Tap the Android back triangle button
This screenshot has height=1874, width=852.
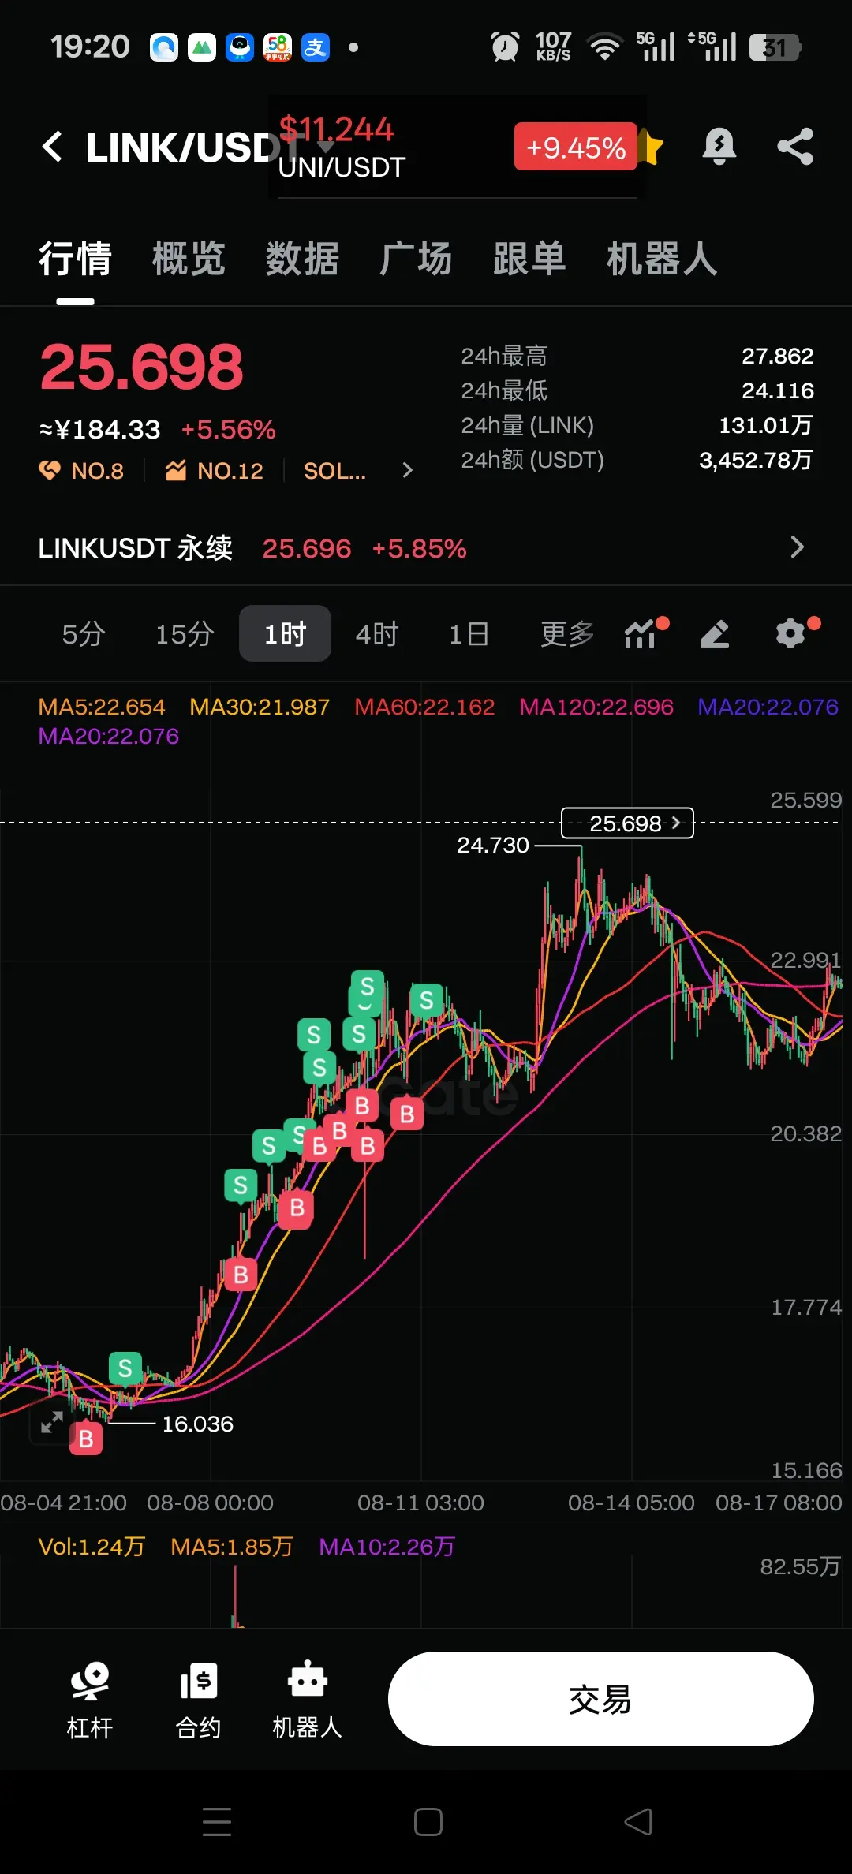pyautogui.click(x=638, y=1822)
